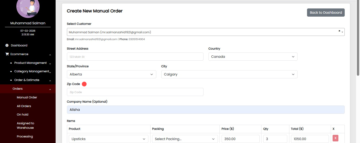Open the State/Province dropdown showing Alberta
The height and width of the screenshot is (143, 360).
pyautogui.click(x=111, y=74)
